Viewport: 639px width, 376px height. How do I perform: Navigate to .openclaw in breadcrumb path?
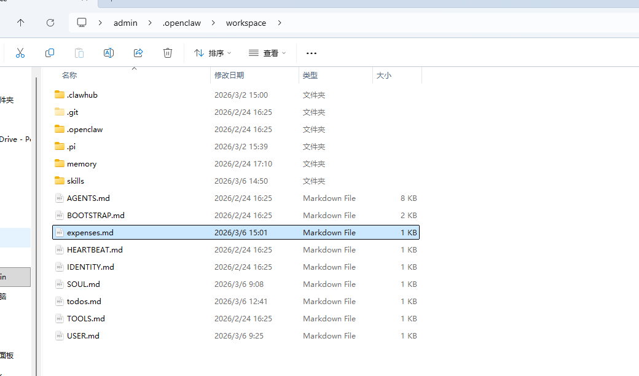(x=182, y=23)
